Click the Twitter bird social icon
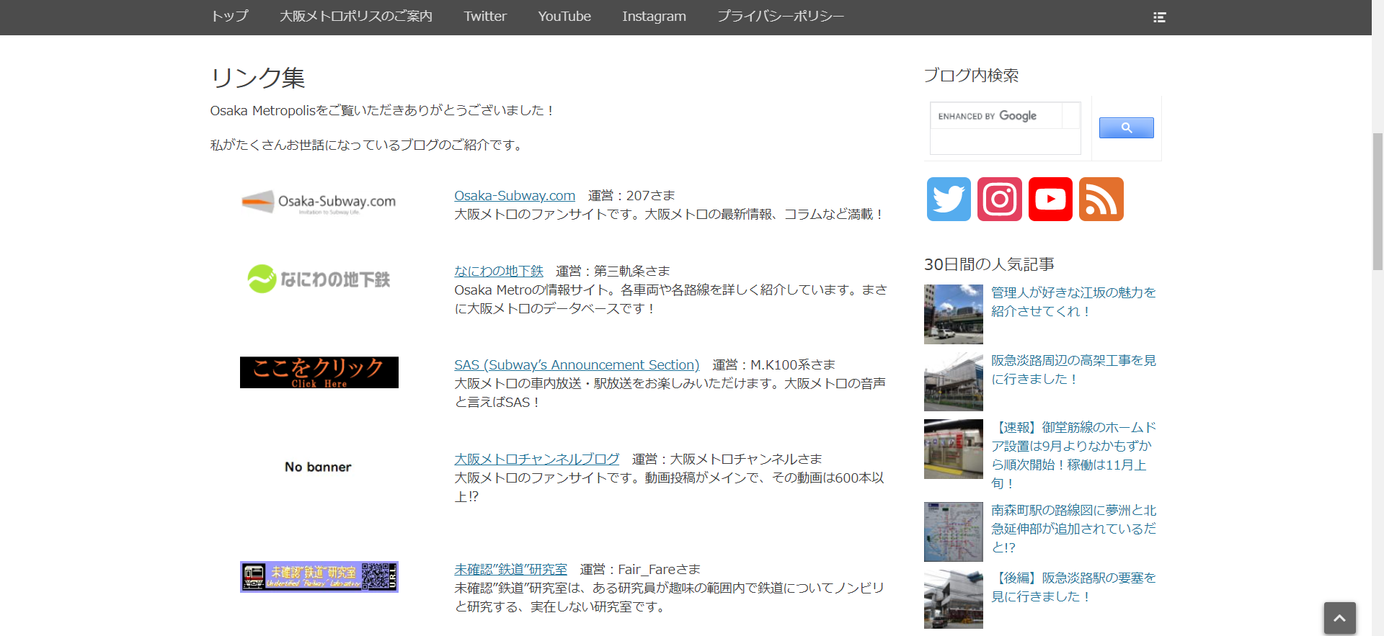The width and height of the screenshot is (1384, 636). pyautogui.click(x=949, y=199)
